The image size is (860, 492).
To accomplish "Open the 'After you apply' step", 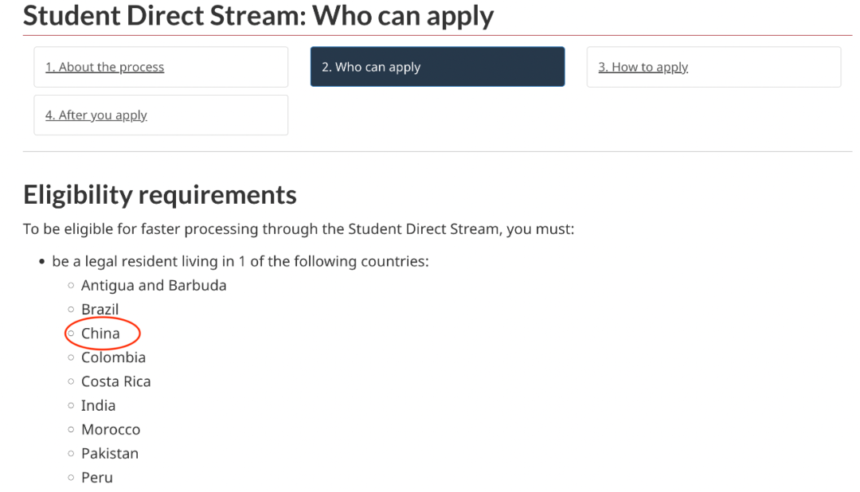I will 96,115.
